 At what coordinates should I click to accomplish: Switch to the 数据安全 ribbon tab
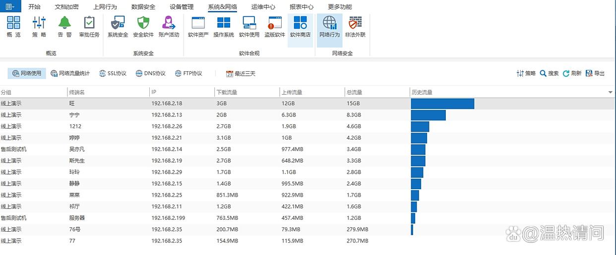coord(143,7)
